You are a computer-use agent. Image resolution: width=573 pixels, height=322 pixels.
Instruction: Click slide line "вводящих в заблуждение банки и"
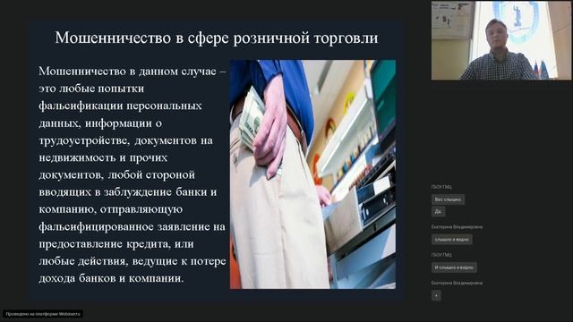click(x=128, y=191)
